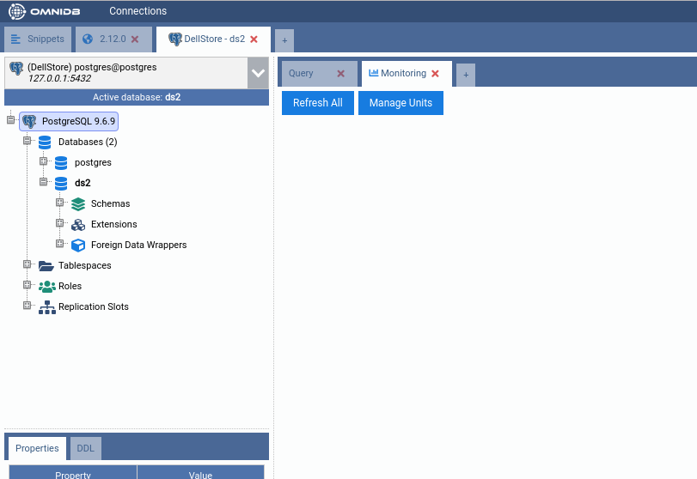Add a new inner query tab
697x479 pixels.
point(466,75)
